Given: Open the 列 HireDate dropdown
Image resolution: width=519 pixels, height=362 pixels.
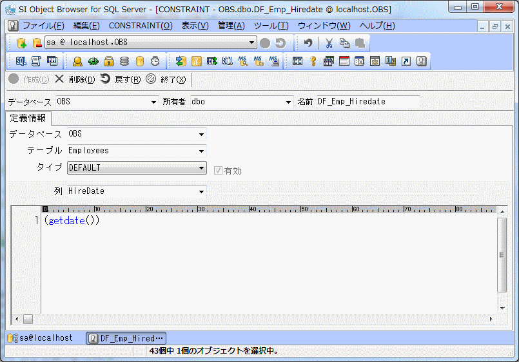Looking at the screenshot, I should [x=201, y=191].
